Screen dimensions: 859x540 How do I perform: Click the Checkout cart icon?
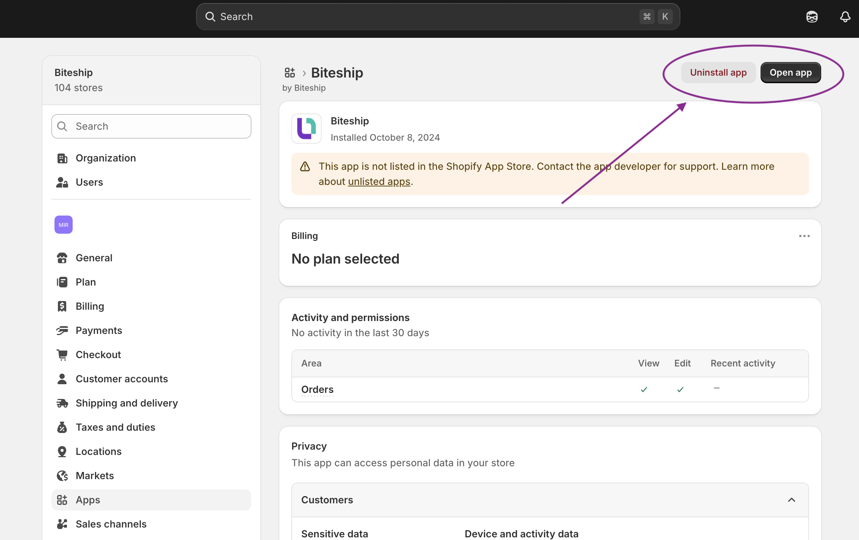coord(62,355)
